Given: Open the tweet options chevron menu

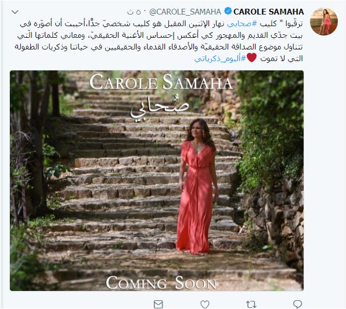Looking at the screenshot, I should click(x=15, y=12).
